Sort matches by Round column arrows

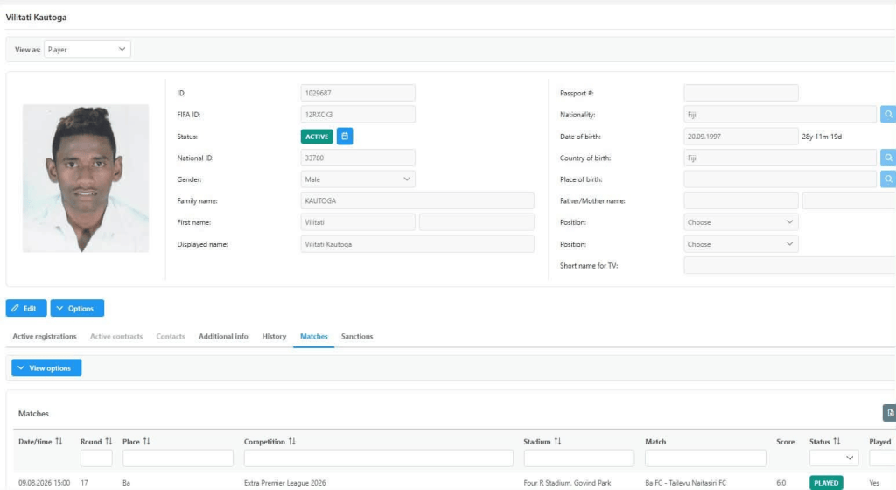(108, 442)
